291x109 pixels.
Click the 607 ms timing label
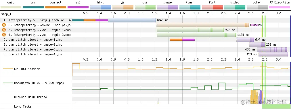[x=260, y=40]
